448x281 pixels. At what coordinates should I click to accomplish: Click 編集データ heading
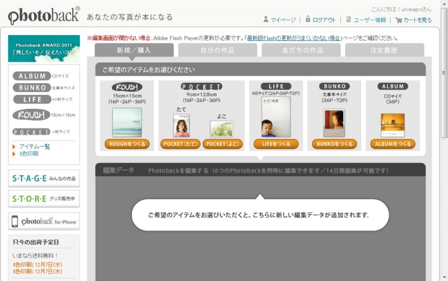[x=118, y=171]
